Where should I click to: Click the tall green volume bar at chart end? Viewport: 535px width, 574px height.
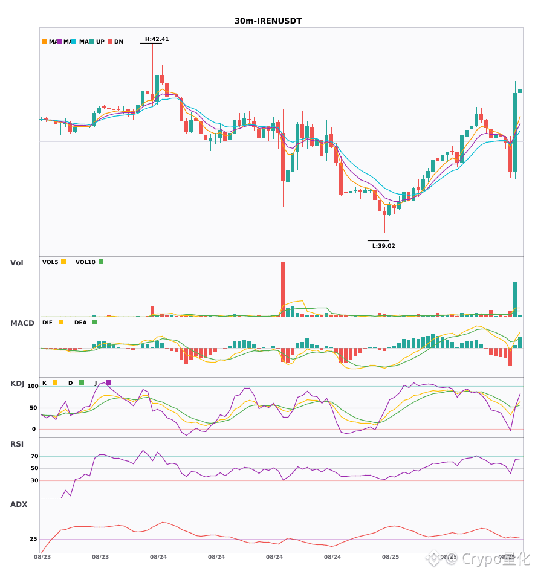pyautogui.click(x=515, y=299)
